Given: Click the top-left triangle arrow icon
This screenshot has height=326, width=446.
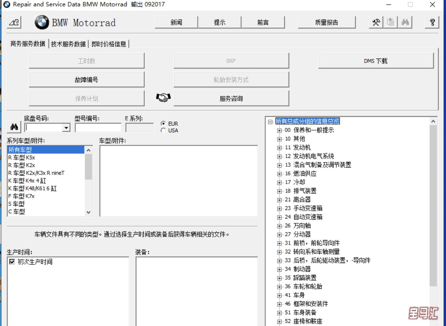Looking at the screenshot, I should click(x=14, y=22).
